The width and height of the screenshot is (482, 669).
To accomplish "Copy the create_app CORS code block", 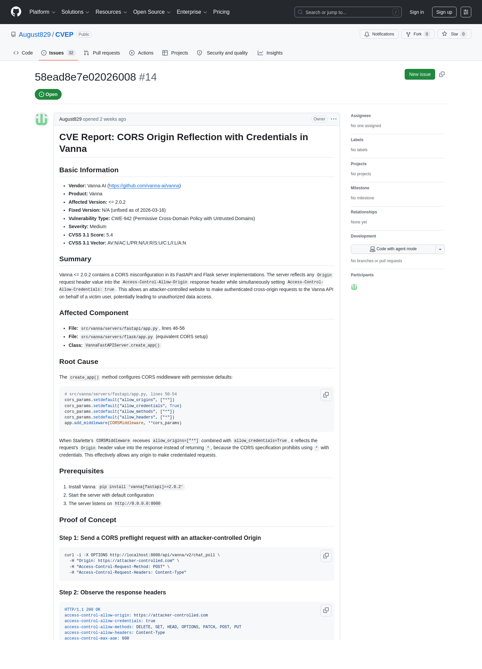I will pos(326,395).
